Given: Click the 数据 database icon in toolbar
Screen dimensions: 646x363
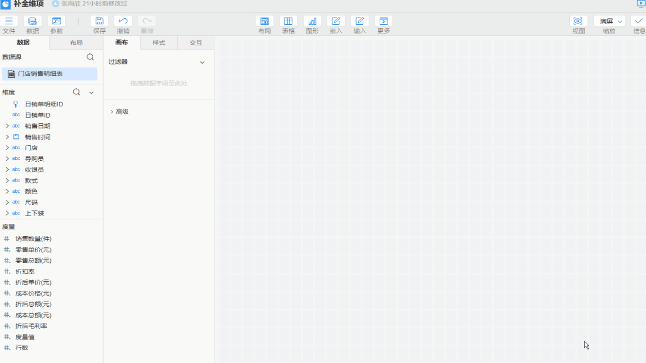Looking at the screenshot, I should click(33, 21).
